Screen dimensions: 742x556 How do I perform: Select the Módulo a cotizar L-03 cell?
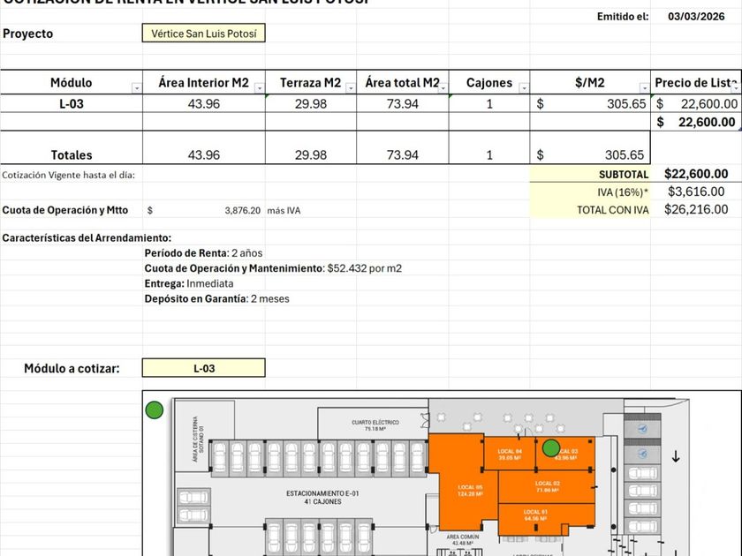(203, 368)
